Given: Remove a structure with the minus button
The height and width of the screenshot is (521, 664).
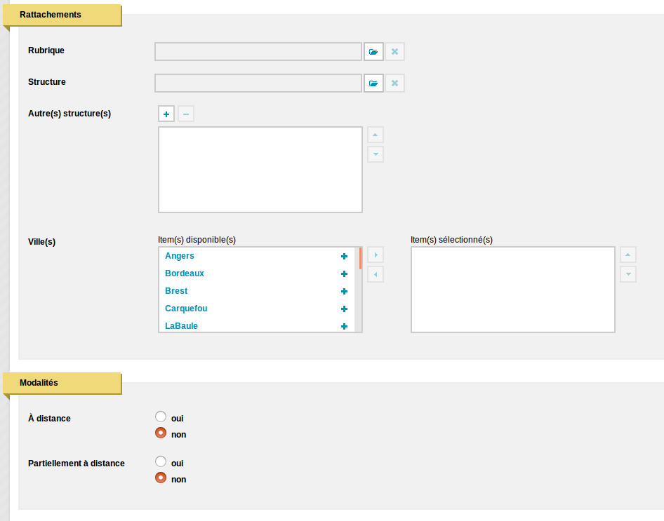Looking at the screenshot, I should tap(186, 114).
